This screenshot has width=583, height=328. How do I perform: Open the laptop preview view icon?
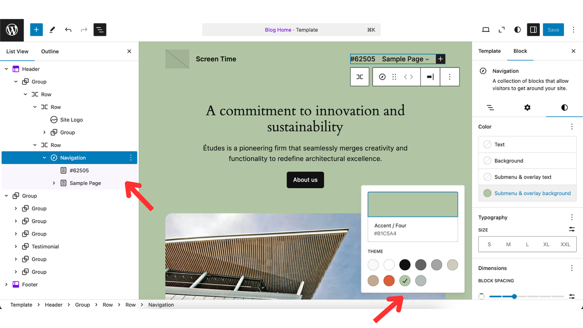pyautogui.click(x=486, y=30)
